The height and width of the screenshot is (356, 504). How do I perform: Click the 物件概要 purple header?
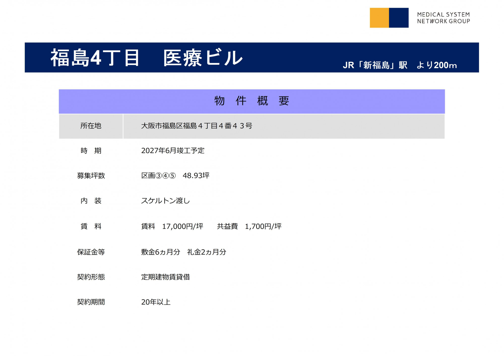coord(251,101)
